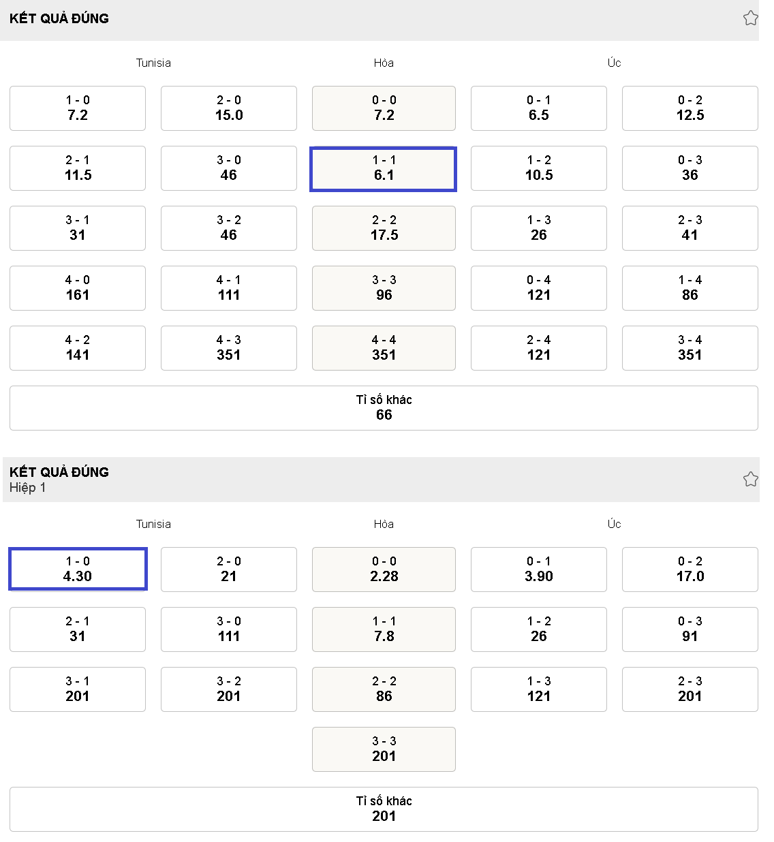Bet on 2 - 2 draw at 17.5

[x=384, y=228]
